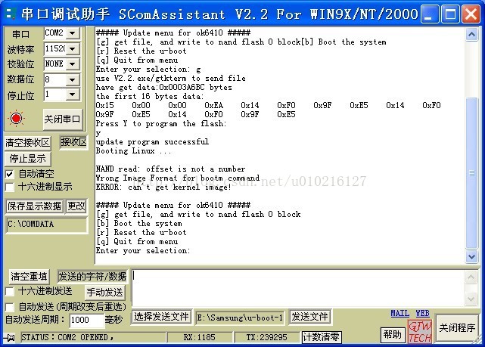Open the 停止位 stop bits dropdown
This screenshot has width=485, height=347.
pos(73,94)
